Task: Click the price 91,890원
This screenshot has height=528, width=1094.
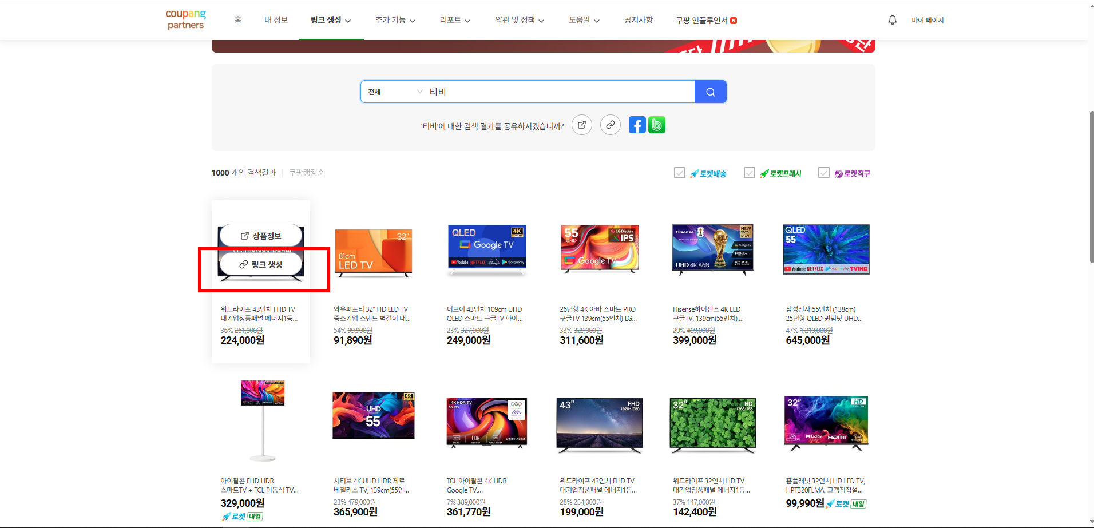Action: (x=353, y=340)
